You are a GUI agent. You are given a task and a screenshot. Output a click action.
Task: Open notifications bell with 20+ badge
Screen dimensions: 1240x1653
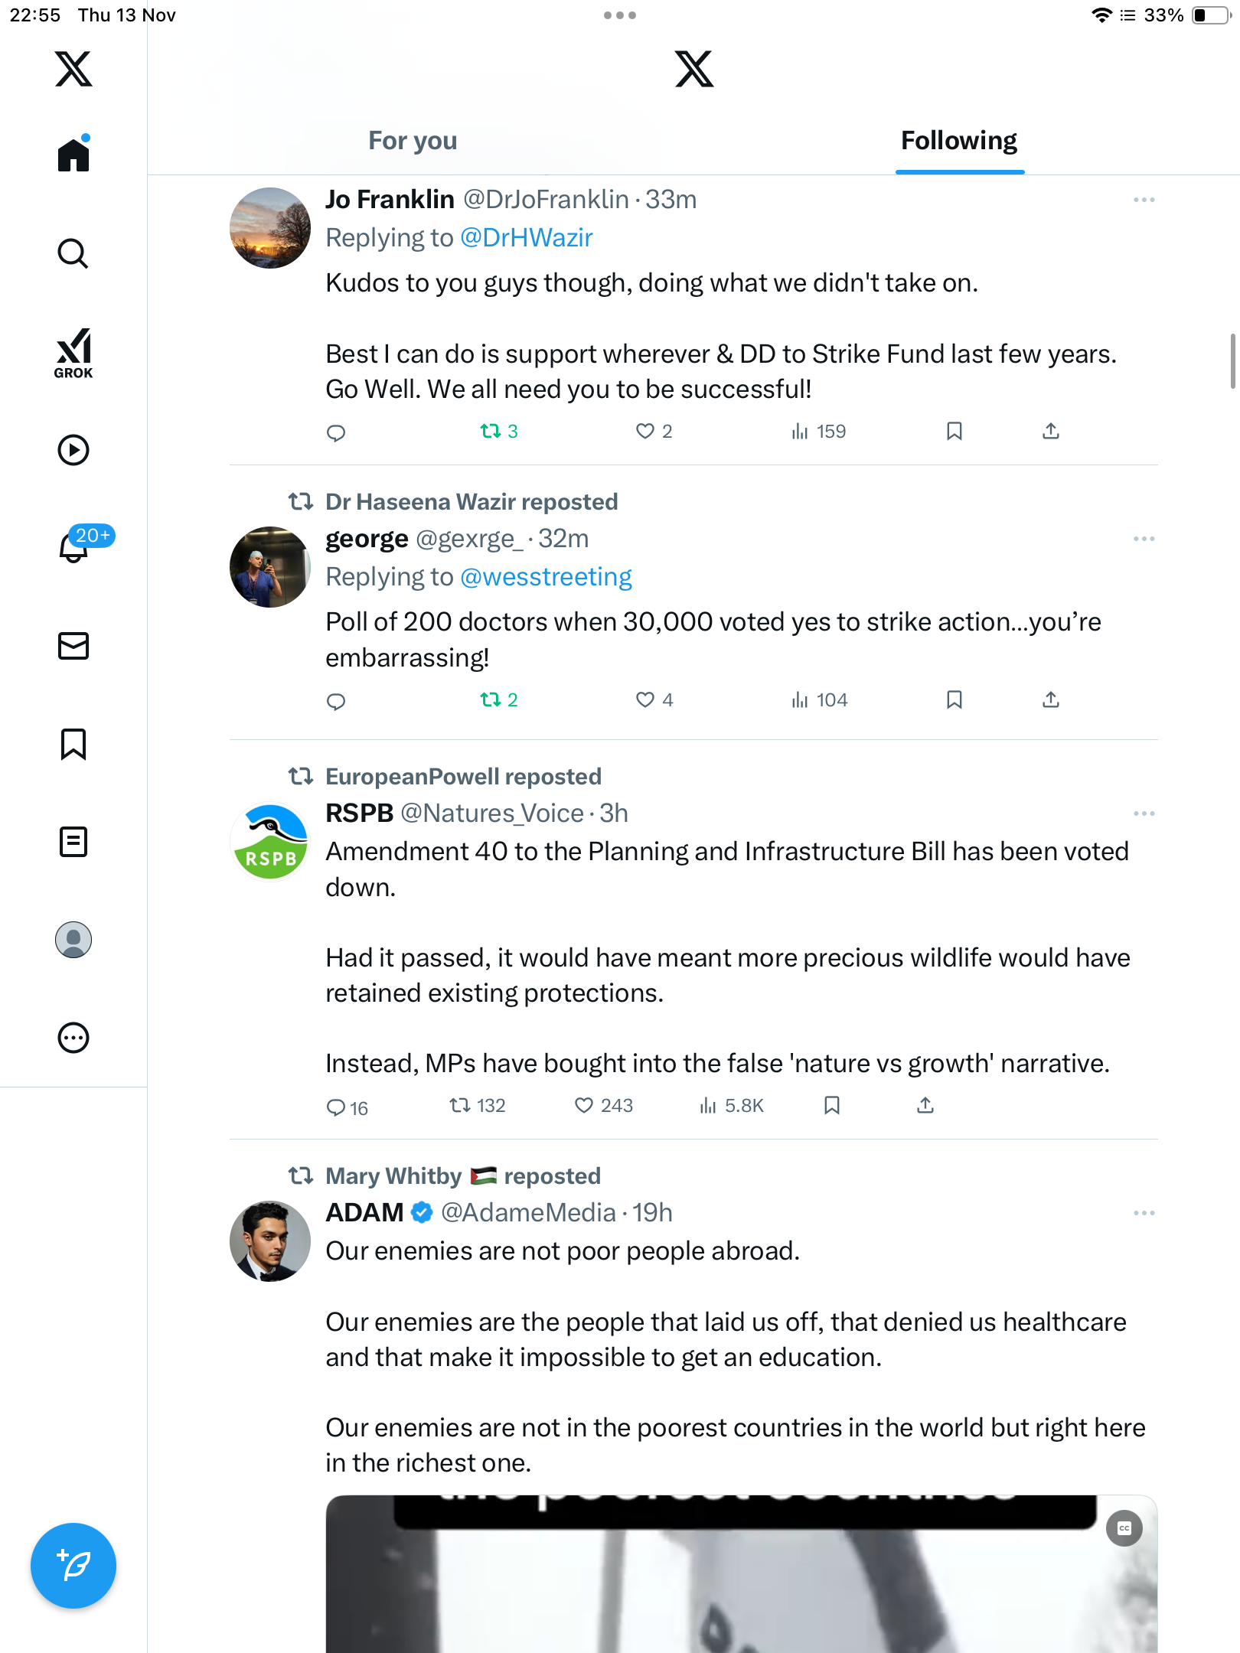click(75, 546)
